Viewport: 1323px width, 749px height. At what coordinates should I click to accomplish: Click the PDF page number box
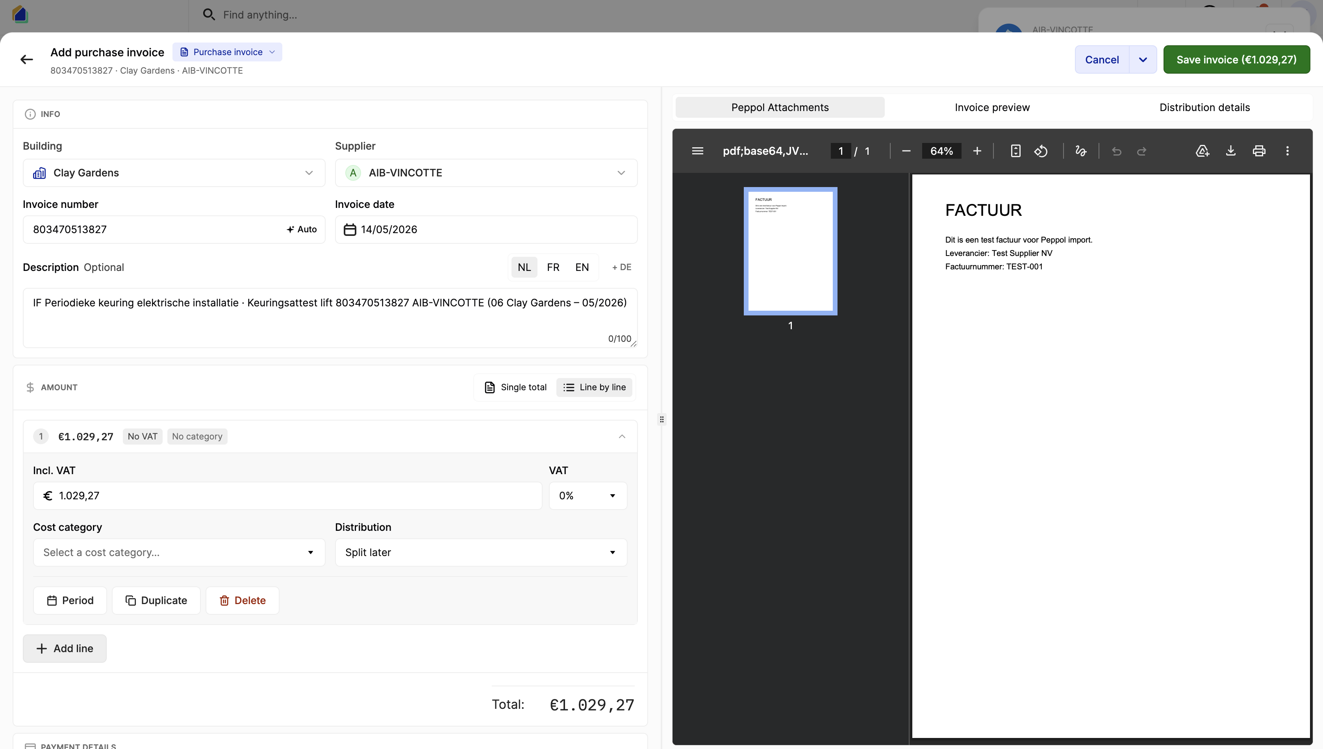tap(841, 151)
